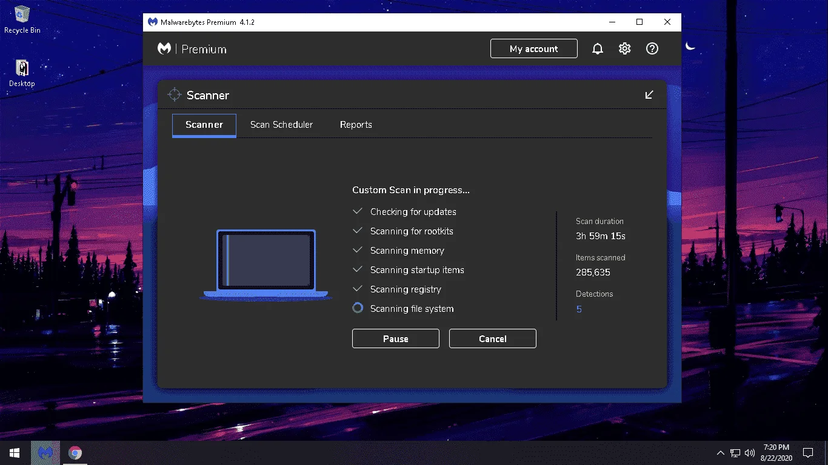This screenshot has height=465, width=828.
Task: Minimize the Malwarebytes window
Action: coord(612,22)
